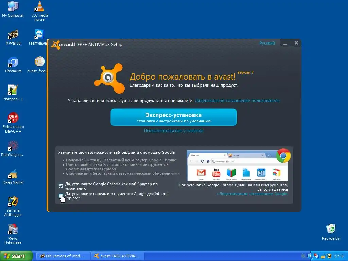Click the YouTube icon in the Chrome preview
Image resolution: width=348 pixels, height=261 pixels.
point(216,172)
